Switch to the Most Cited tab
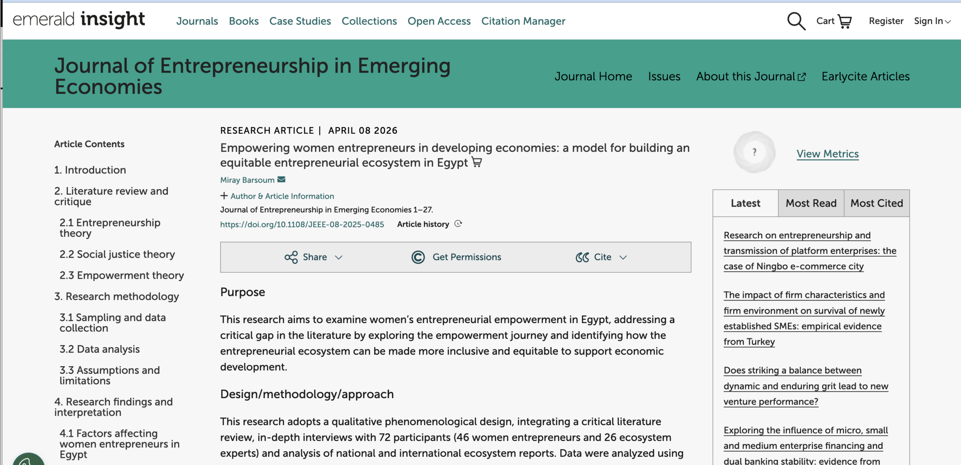Screen dimensions: 961x465 click(x=877, y=203)
